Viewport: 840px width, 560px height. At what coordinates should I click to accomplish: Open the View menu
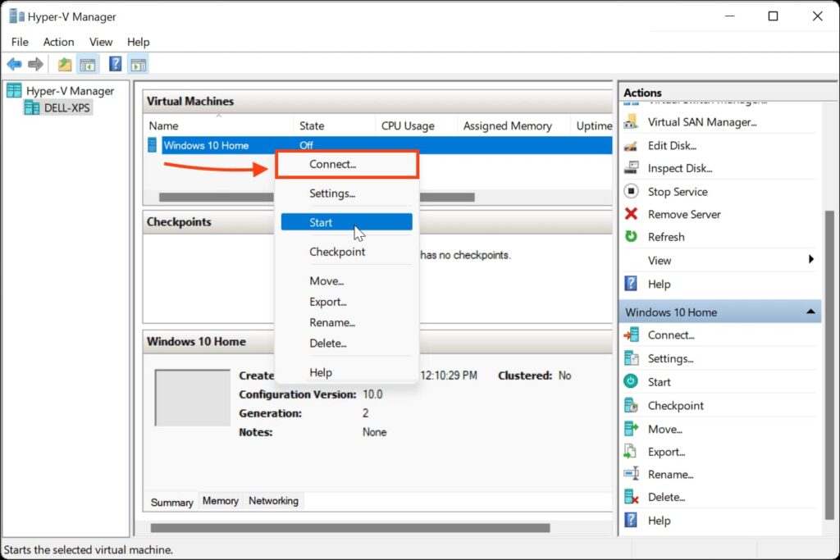tap(101, 42)
